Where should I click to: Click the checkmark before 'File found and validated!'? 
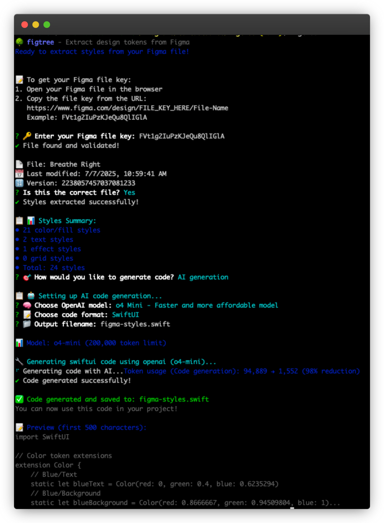click(x=17, y=146)
